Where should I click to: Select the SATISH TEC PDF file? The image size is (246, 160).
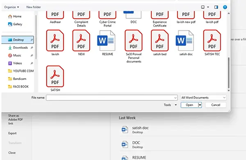(x=212, y=43)
